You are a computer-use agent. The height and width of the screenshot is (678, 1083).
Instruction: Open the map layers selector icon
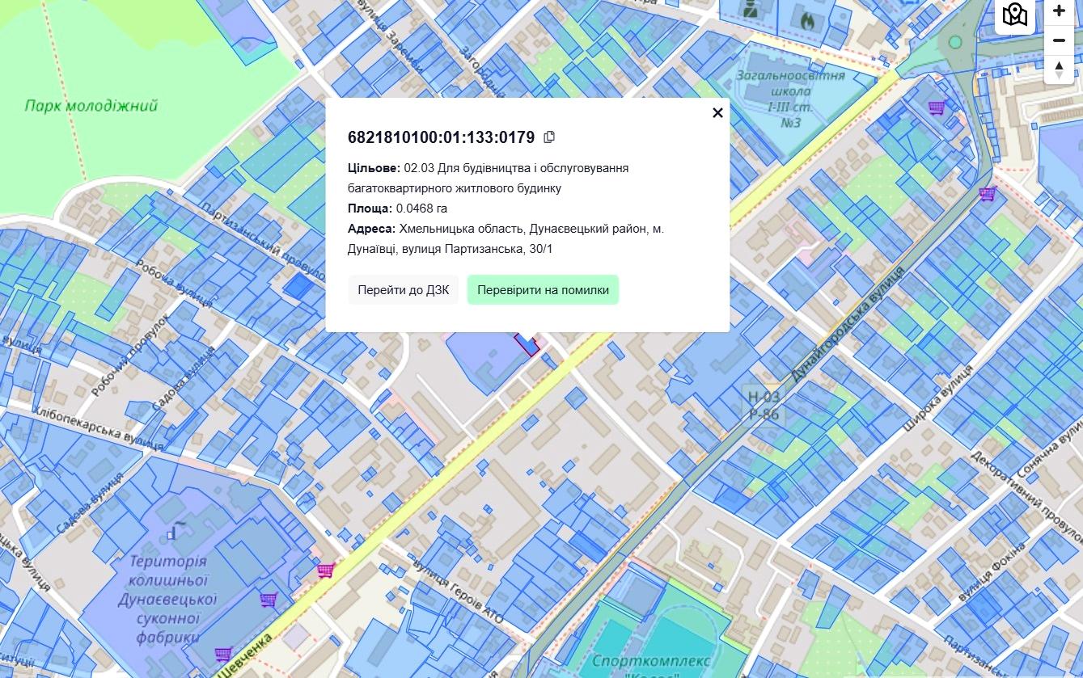click(1014, 15)
